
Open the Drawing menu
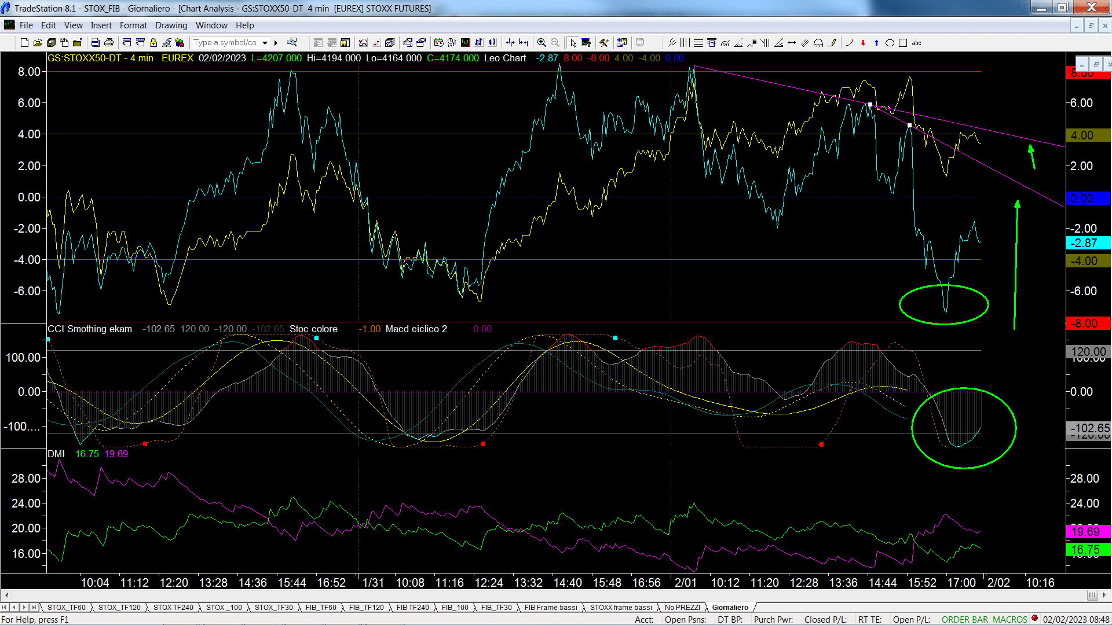click(x=171, y=25)
